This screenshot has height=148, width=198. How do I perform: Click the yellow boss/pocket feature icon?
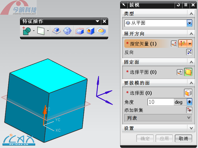pos(102,31)
